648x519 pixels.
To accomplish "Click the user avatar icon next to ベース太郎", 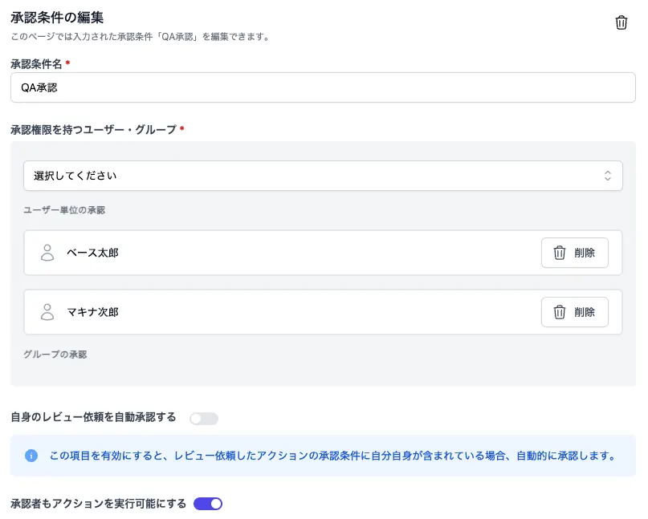I will (47, 253).
